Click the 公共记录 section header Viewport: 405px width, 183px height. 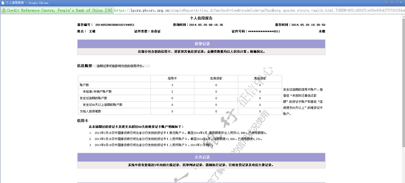pos(202,157)
